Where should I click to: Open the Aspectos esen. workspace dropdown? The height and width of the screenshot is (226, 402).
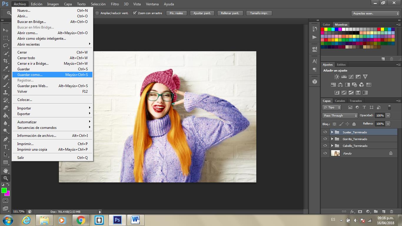375,14
